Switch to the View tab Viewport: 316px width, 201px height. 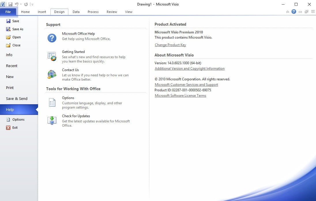129,12
